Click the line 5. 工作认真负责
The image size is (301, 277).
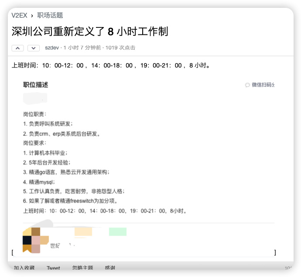(74, 191)
